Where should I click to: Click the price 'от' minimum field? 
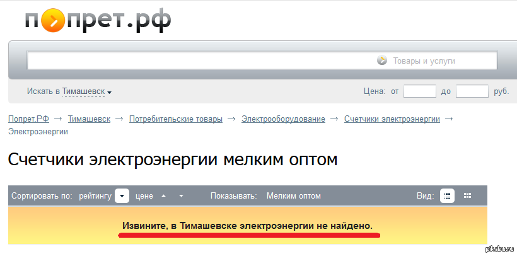[x=420, y=91]
